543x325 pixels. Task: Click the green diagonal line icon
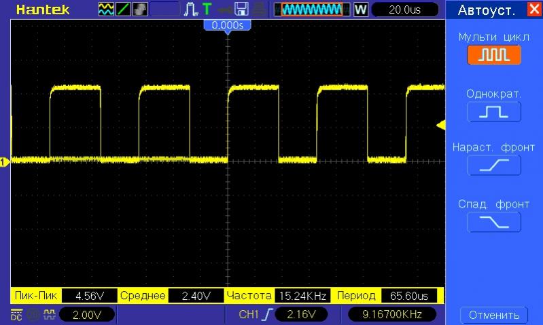(x=124, y=9)
